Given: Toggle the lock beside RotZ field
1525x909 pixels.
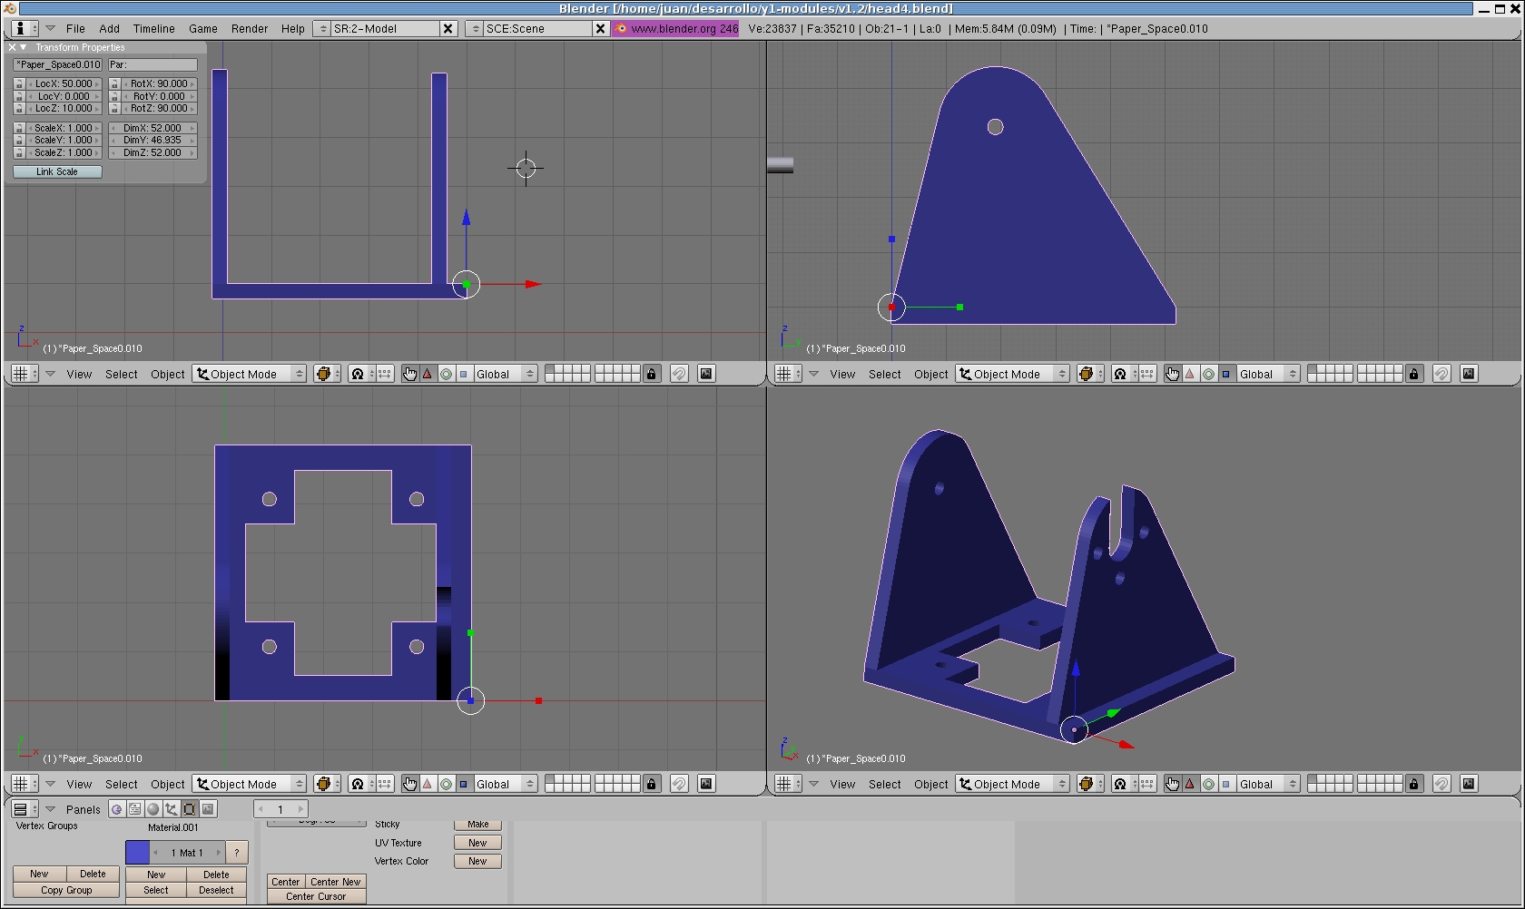Looking at the screenshot, I should click(x=114, y=109).
